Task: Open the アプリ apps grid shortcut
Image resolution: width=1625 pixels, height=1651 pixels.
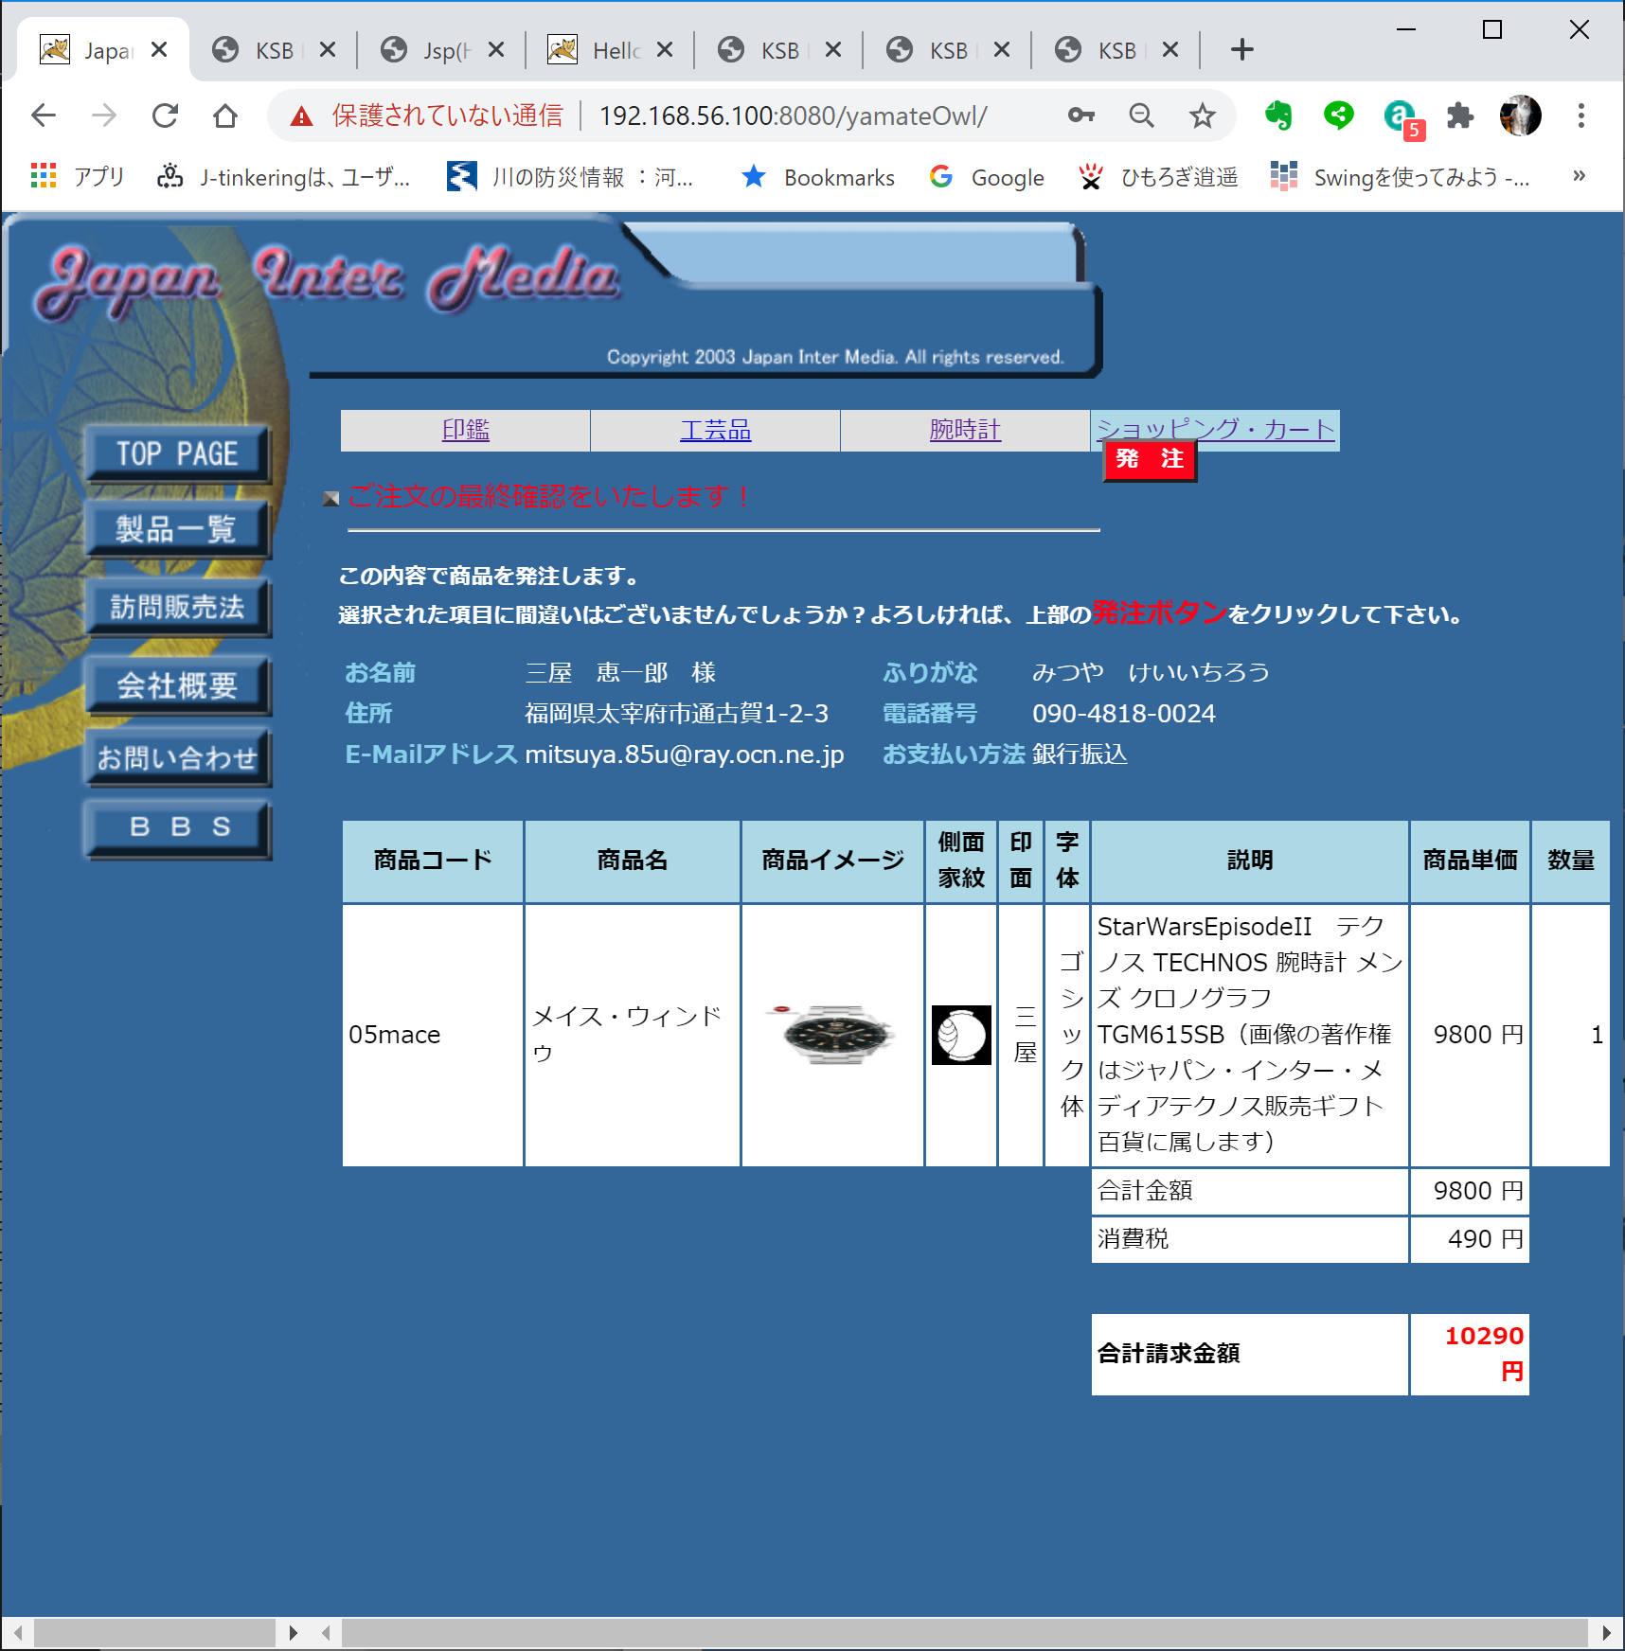Action: (x=78, y=176)
